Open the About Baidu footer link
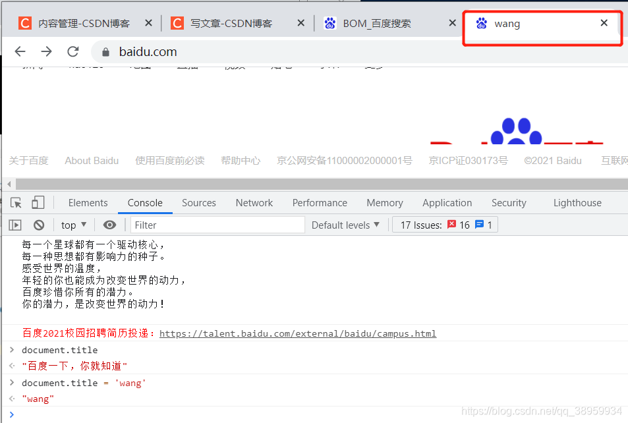628x423 pixels. point(92,161)
